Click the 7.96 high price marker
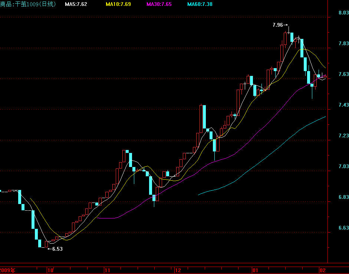 pos(277,25)
